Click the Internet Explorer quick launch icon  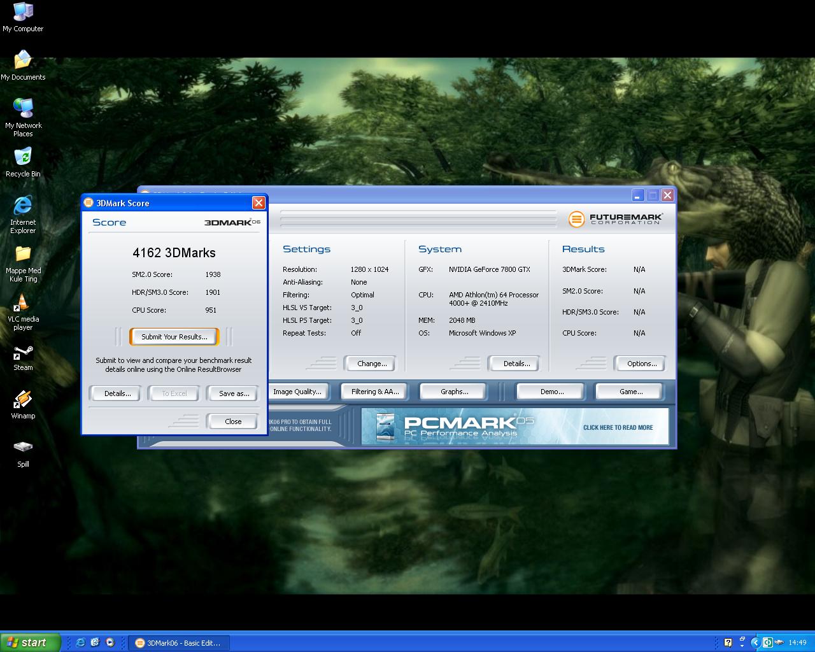point(80,642)
